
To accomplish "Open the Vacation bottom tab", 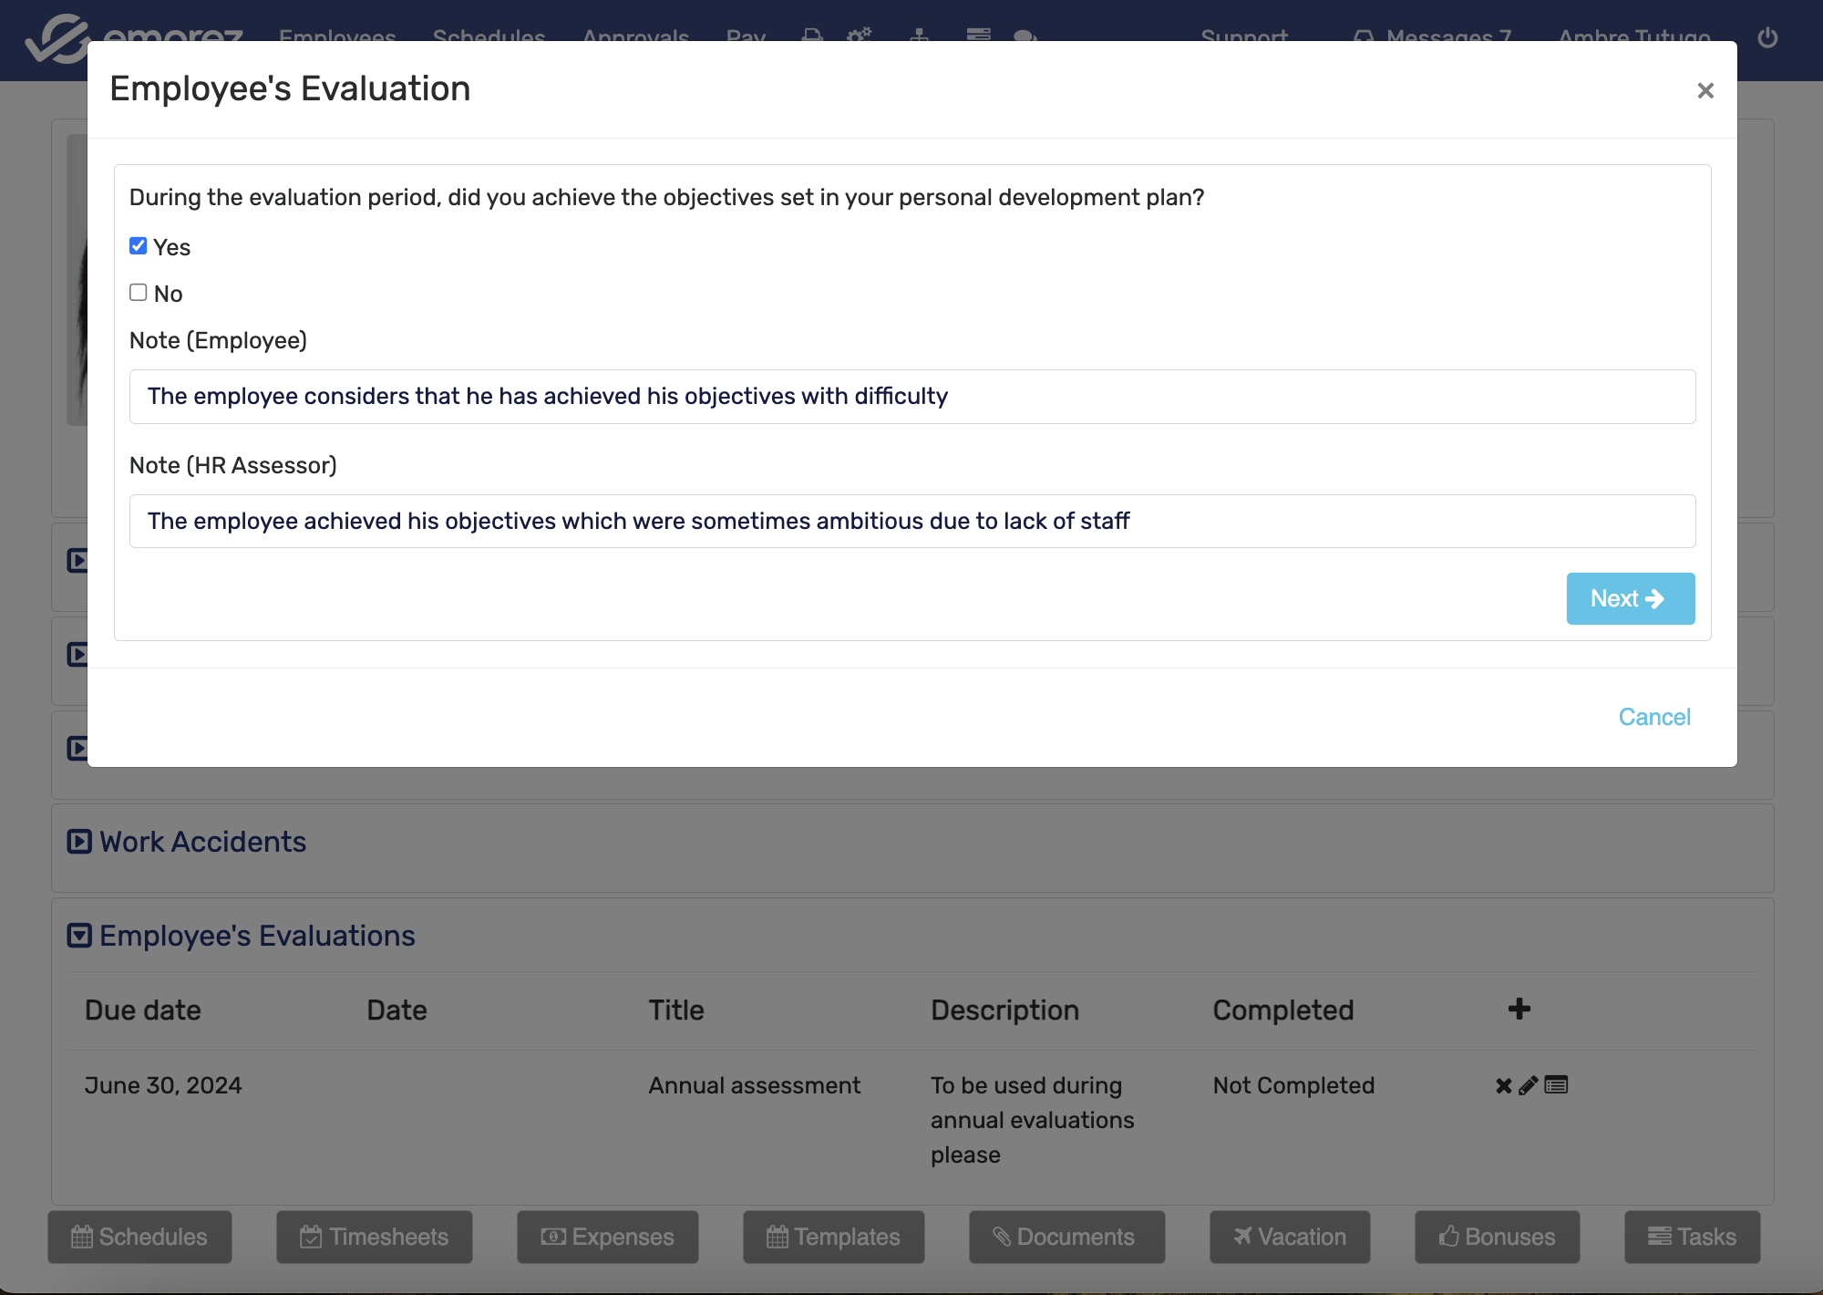I will pyautogui.click(x=1289, y=1237).
